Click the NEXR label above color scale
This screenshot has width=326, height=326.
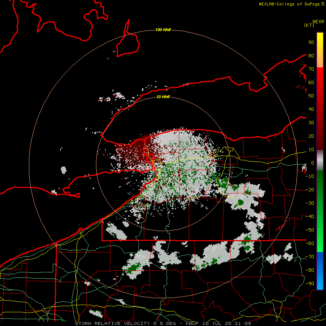point(318,22)
